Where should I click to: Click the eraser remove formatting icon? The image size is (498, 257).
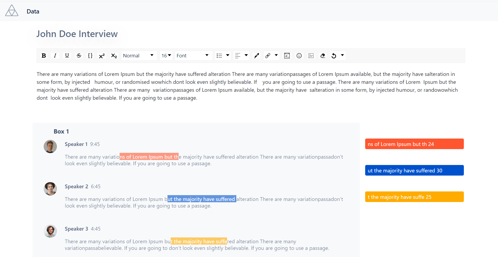coord(323,56)
